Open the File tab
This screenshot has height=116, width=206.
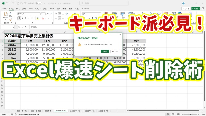4,9
